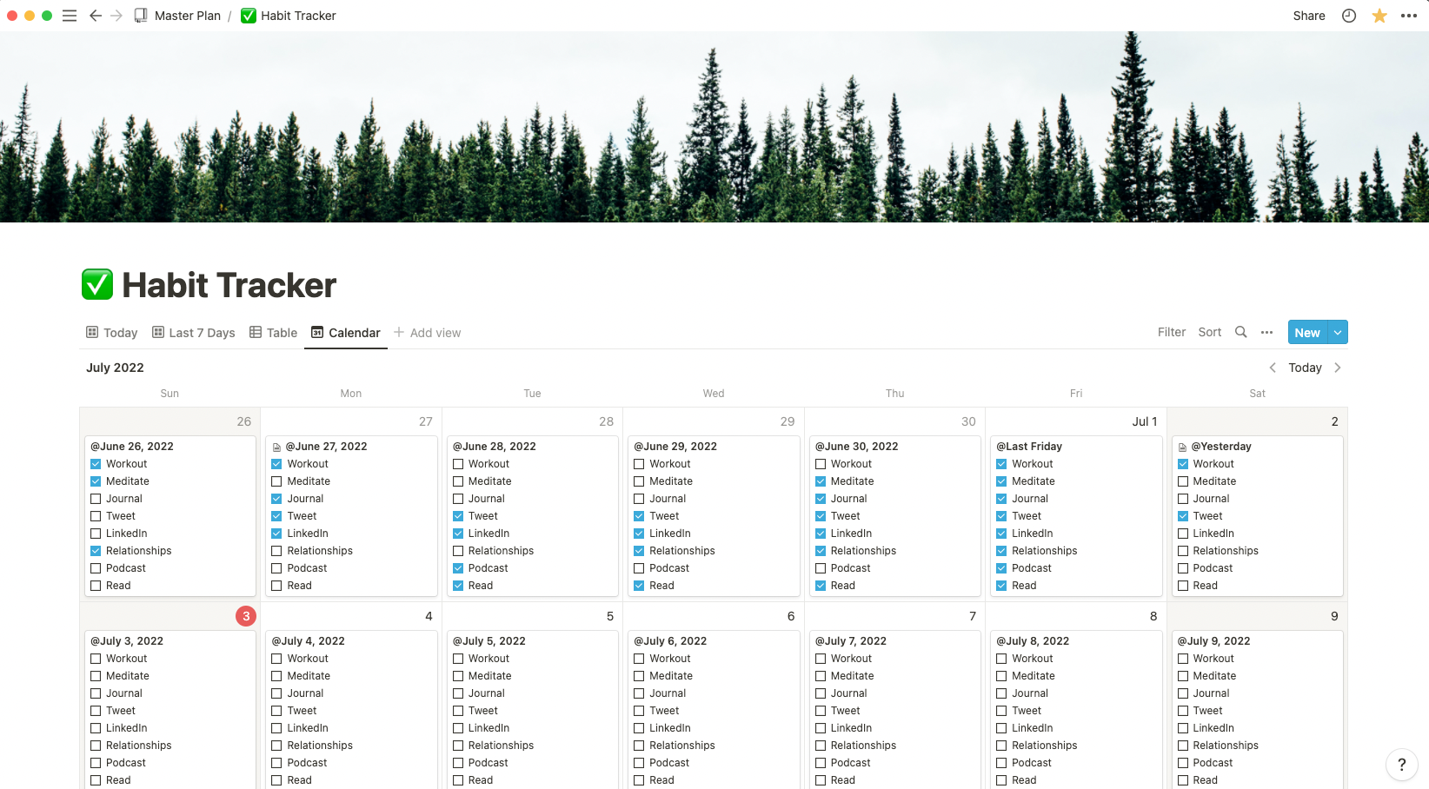The height and width of the screenshot is (789, 1429).
Task: Click the Share button
Action: pyautogui.click(x=1309, y=16)
